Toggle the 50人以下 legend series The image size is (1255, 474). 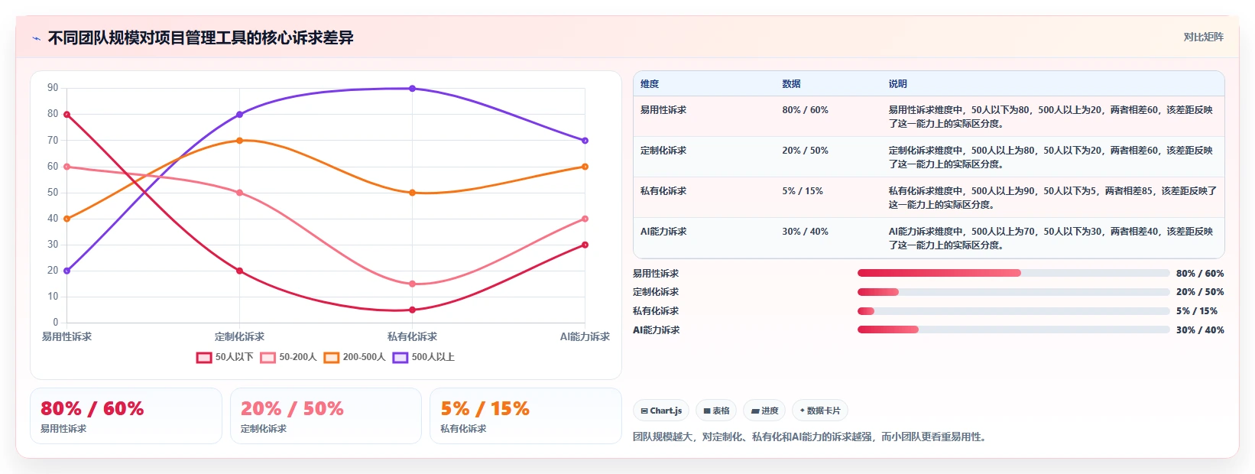pyautogui.click(x=225, y=357)
